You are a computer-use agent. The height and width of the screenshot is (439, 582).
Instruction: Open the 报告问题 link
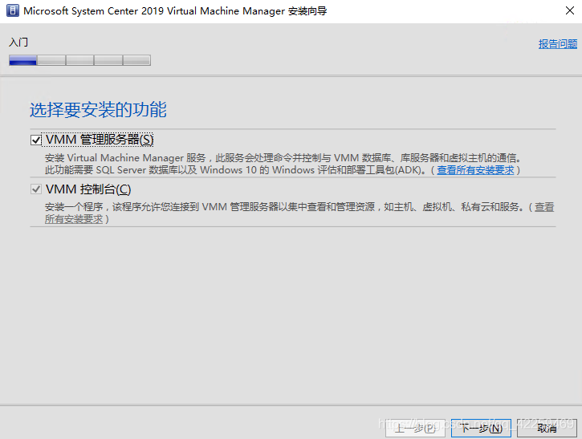pyautogui.click(x=557, y=44)
